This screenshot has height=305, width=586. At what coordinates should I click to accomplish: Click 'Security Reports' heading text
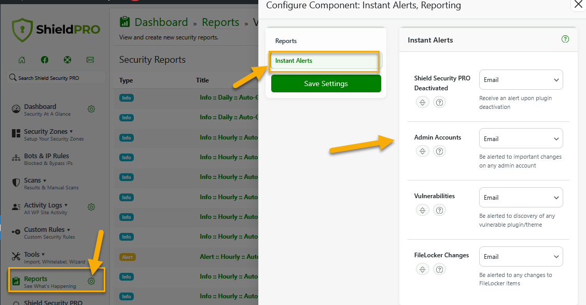[152, 60]
